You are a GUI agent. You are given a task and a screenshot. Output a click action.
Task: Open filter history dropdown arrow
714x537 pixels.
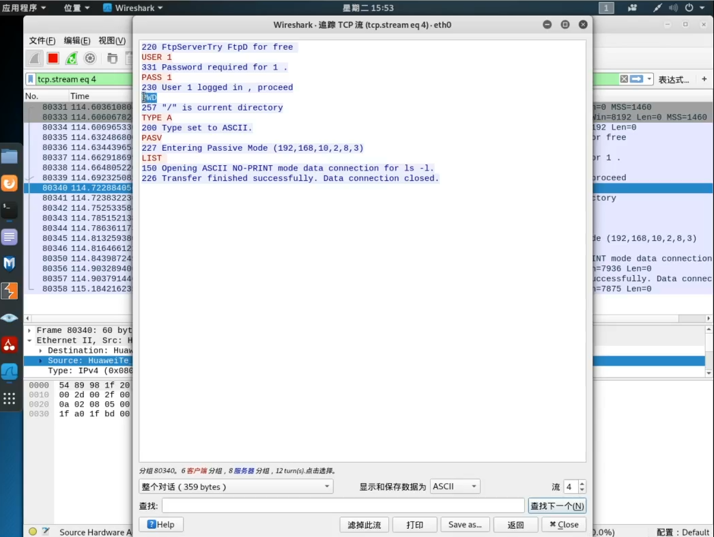point(649,79)
